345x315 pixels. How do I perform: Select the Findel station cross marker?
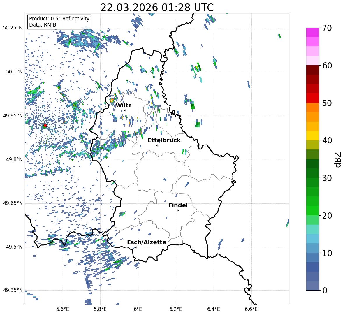(x=178, y=210)
